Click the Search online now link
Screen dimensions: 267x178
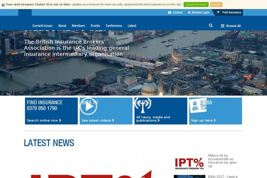pyautogui.click(x=42, y=121)
